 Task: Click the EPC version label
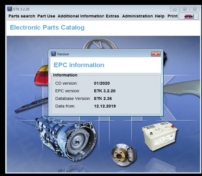point(68,91)
